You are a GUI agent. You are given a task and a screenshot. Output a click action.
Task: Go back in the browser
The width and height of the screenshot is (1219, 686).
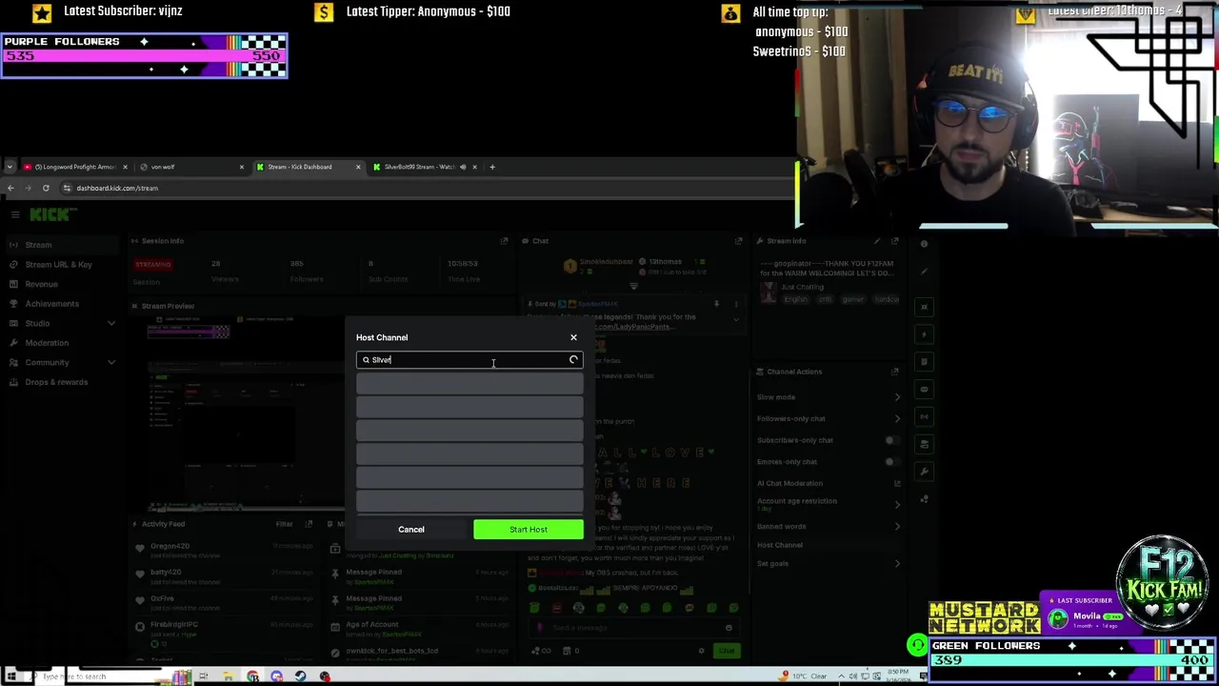10,188
